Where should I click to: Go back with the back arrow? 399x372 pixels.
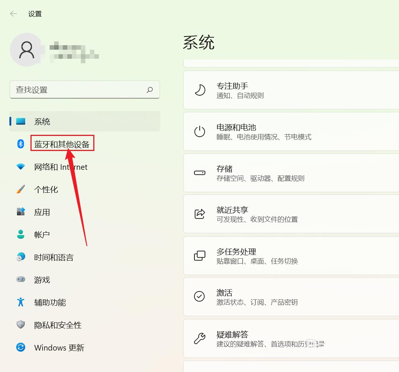tap(14, 14)
